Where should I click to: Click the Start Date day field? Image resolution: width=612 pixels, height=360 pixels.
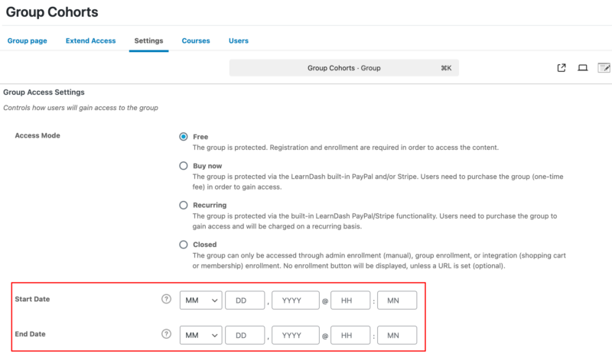tap(245, 300)
